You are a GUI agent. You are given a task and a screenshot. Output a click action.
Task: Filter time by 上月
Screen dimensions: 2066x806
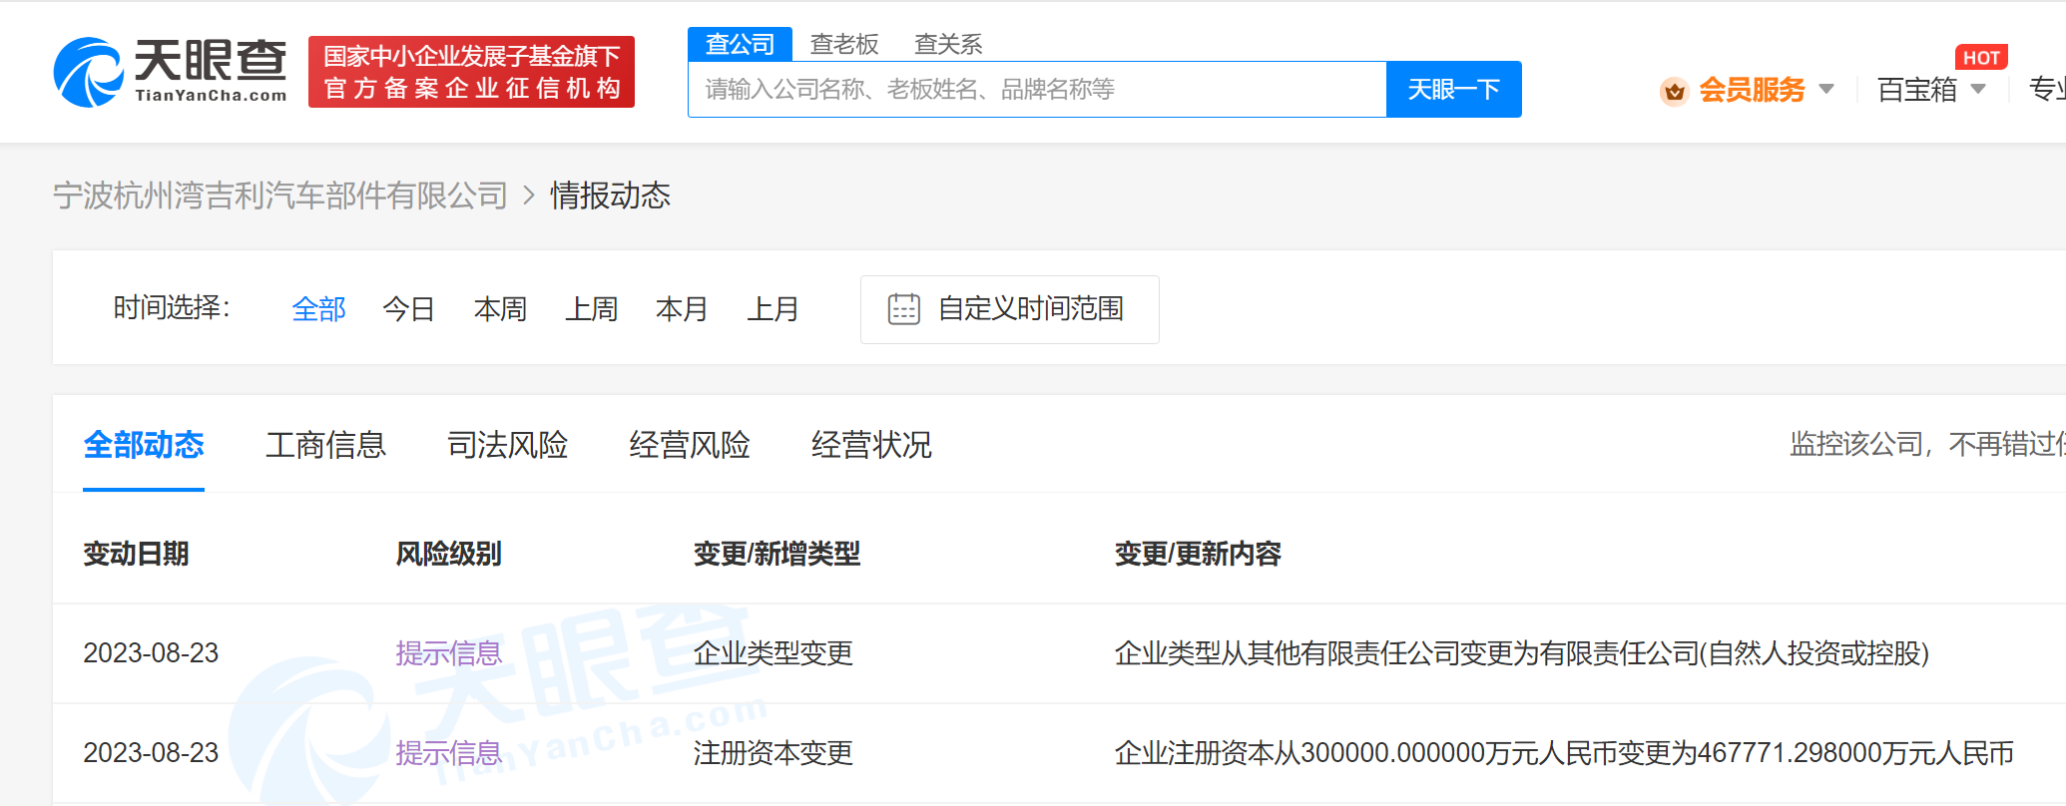coord(773,309)
